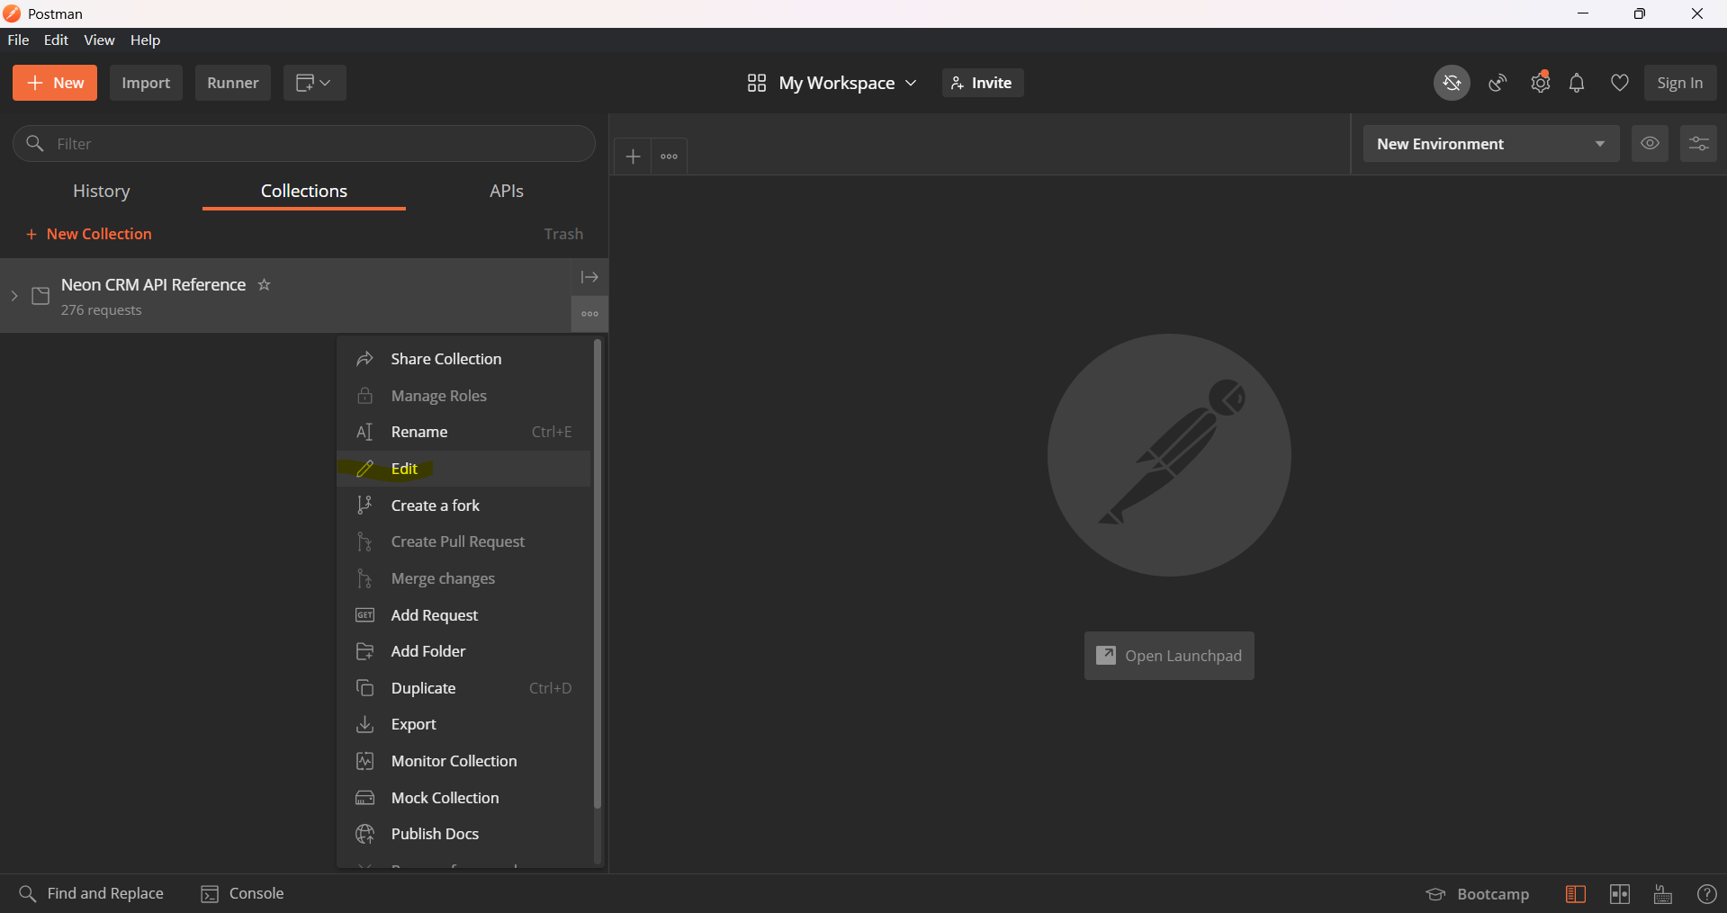Select Add Folder from the menu
This screenshot has width=1727, height=913.
coord(463,651)
